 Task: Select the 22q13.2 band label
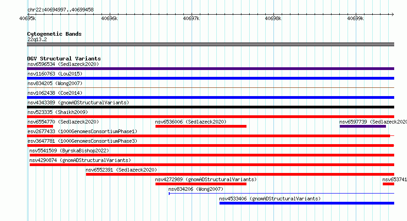tap(37, 39)
